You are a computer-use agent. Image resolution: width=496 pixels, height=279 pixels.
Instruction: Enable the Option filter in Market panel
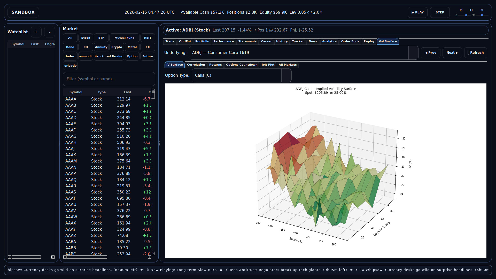click(x=132, y=56)
